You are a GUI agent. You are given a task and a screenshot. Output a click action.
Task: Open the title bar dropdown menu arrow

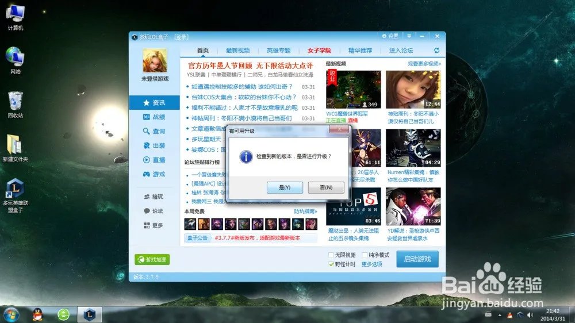tap(409, 36)
